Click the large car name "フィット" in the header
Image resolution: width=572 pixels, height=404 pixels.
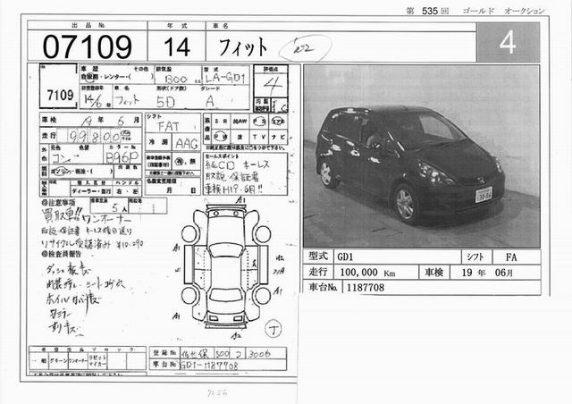[x=243, y=47]
